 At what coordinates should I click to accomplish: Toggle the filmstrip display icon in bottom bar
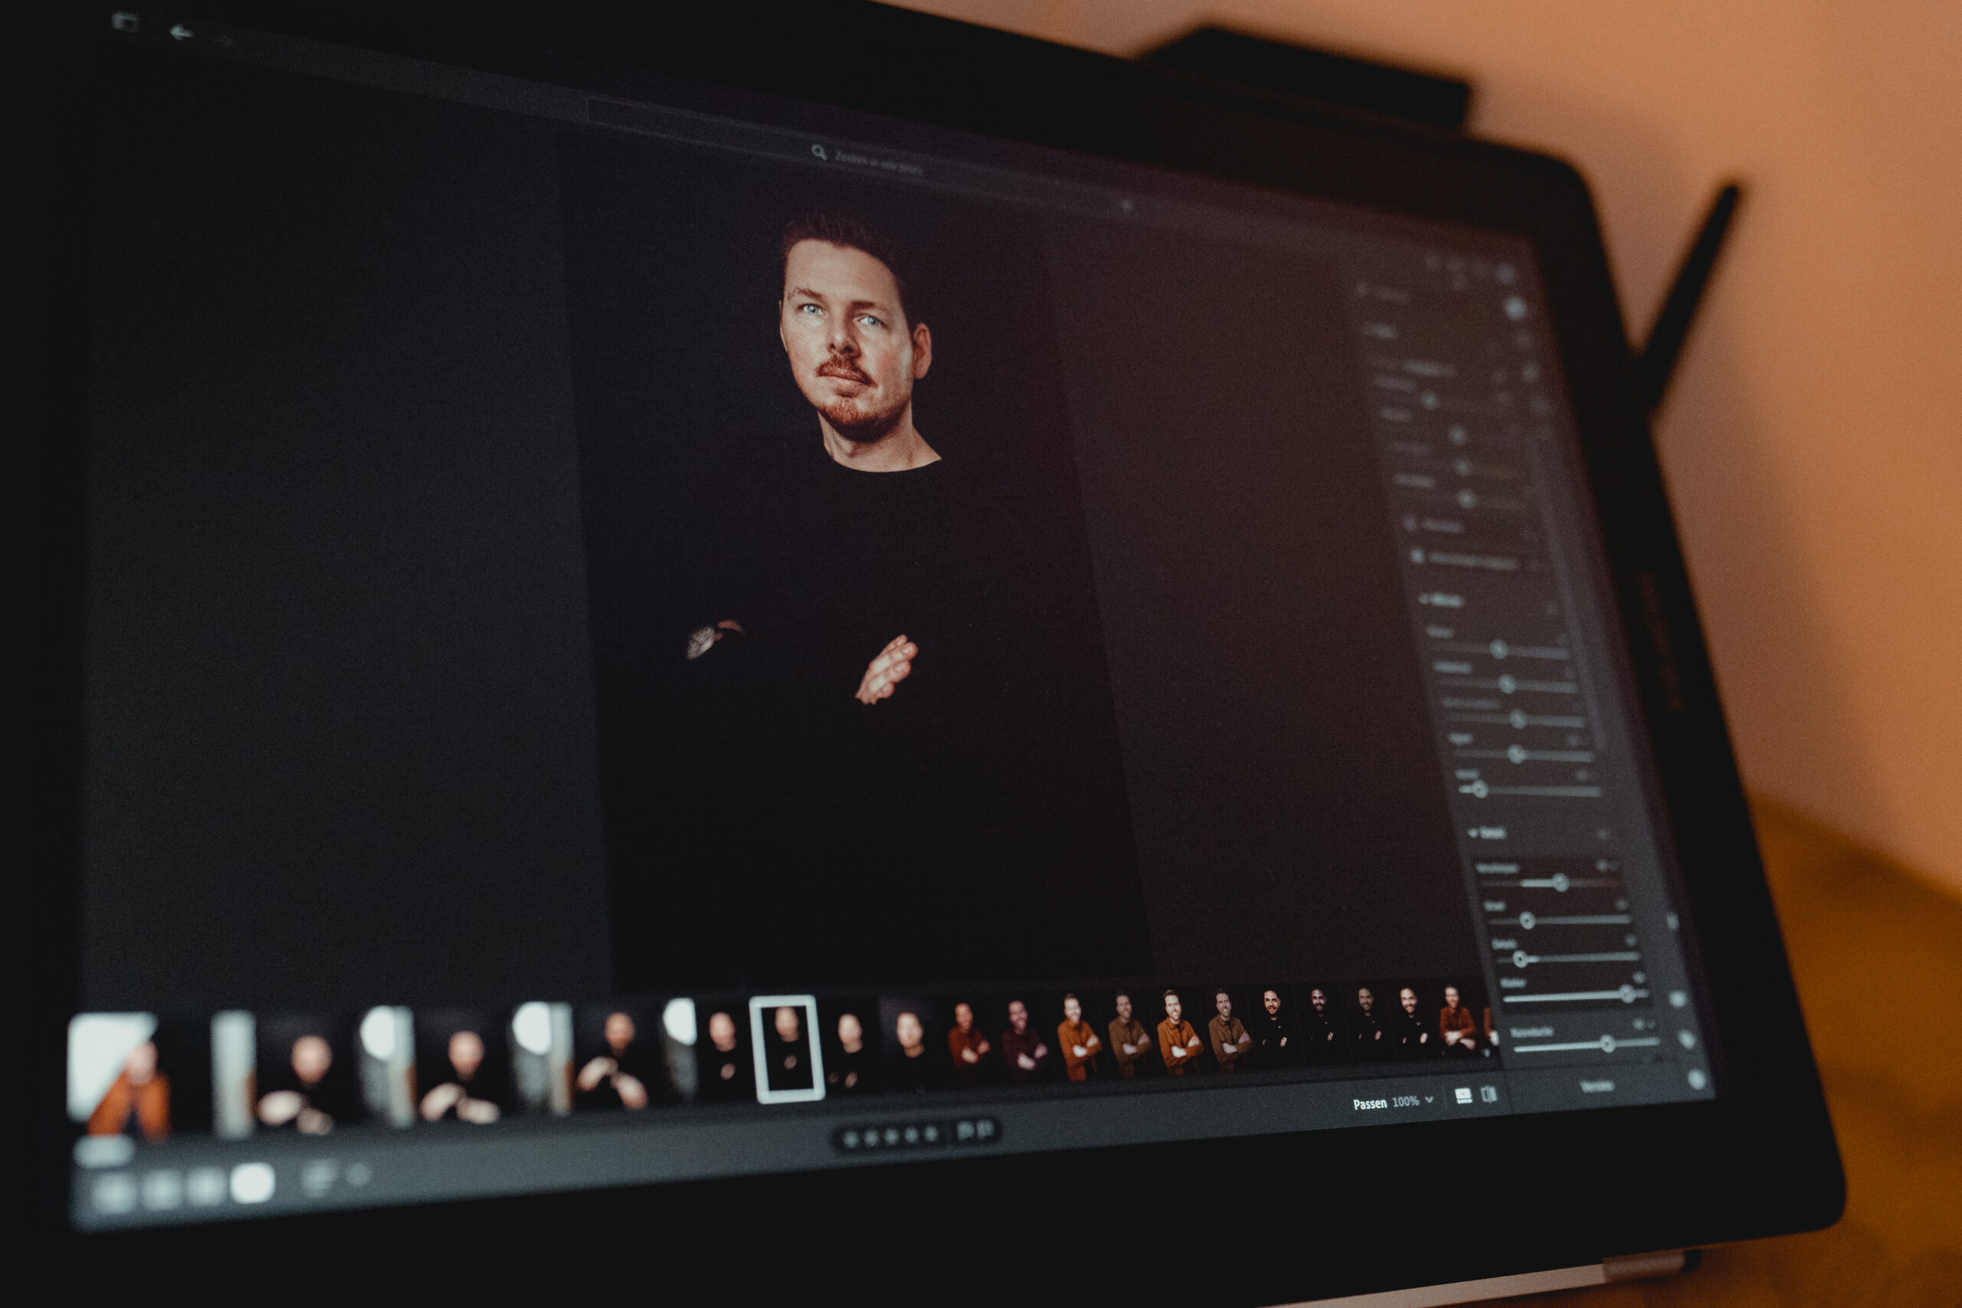point(1463,1096)
